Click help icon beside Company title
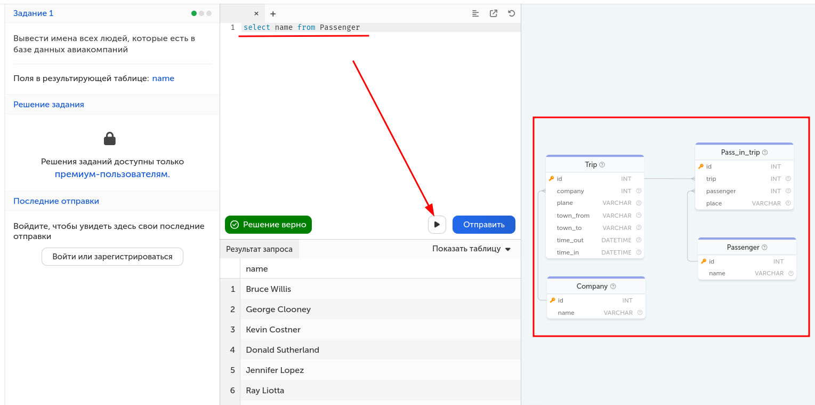 (613, 287)
